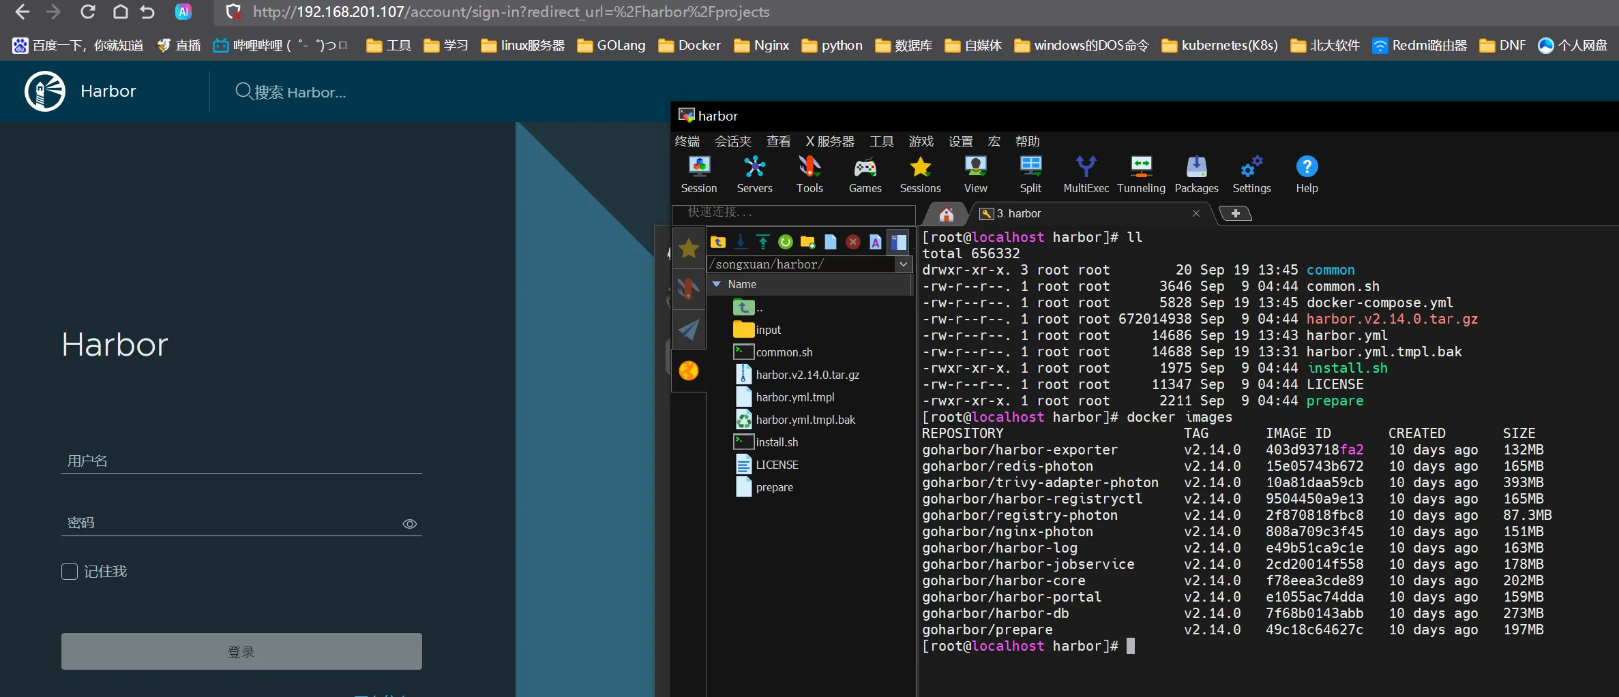Open the 设置 menu
The image size is (1619, 697).
961,141
